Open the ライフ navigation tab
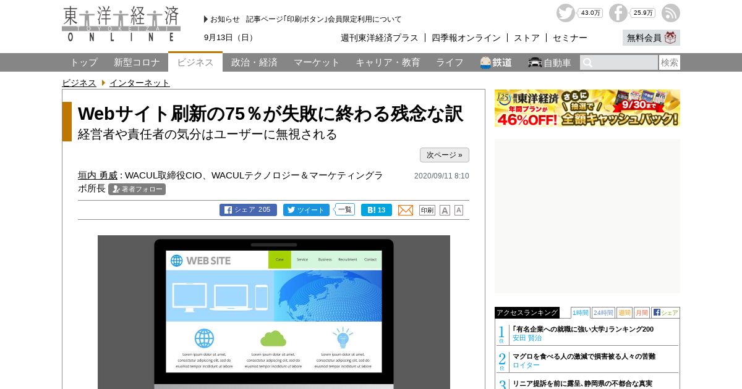 pyautogui.click(x=450, y=62)
